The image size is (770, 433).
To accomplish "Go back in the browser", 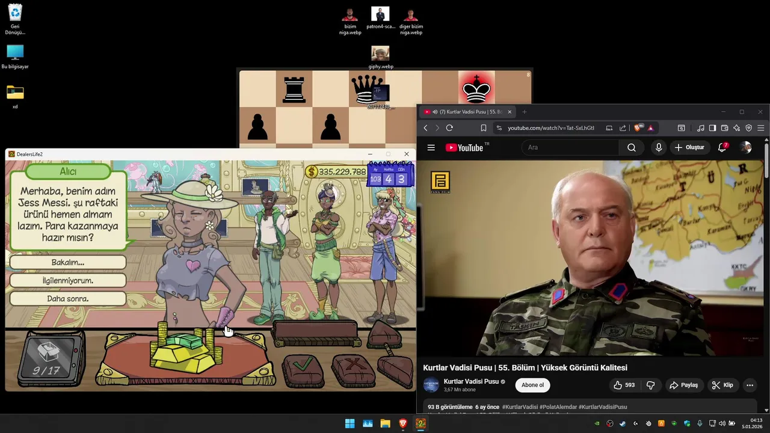I will tap(425, 128).
